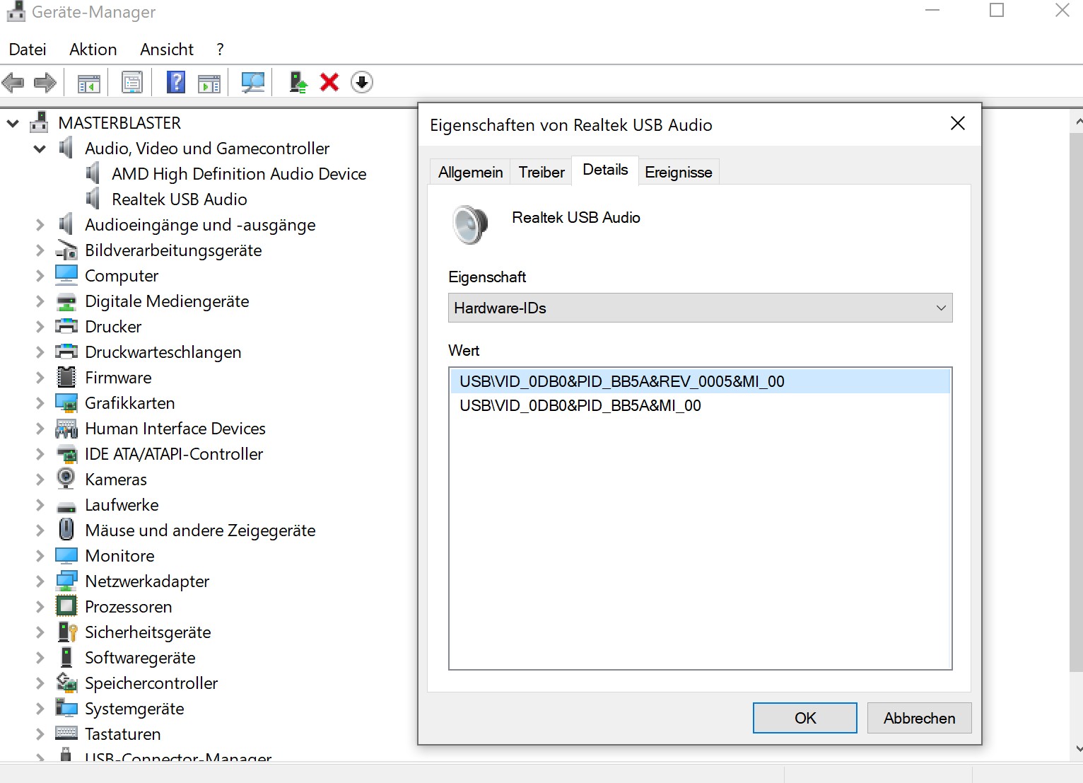This screenshot has width=1083, height=783.
Task: Open the Datei menu
Action: pyautogui.click(x=28, y=50)
